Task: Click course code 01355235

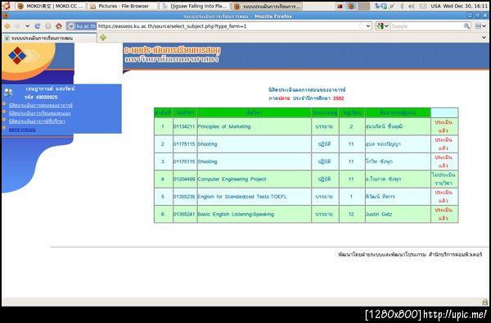Action: click(184, 197)
